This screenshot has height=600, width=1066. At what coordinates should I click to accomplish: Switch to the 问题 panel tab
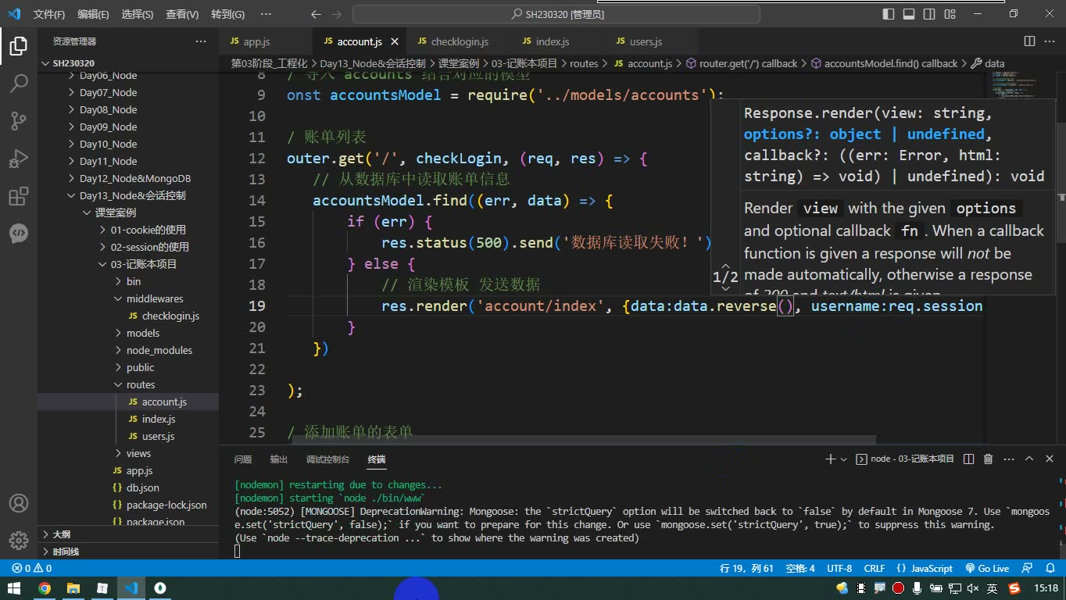[243, 459]
